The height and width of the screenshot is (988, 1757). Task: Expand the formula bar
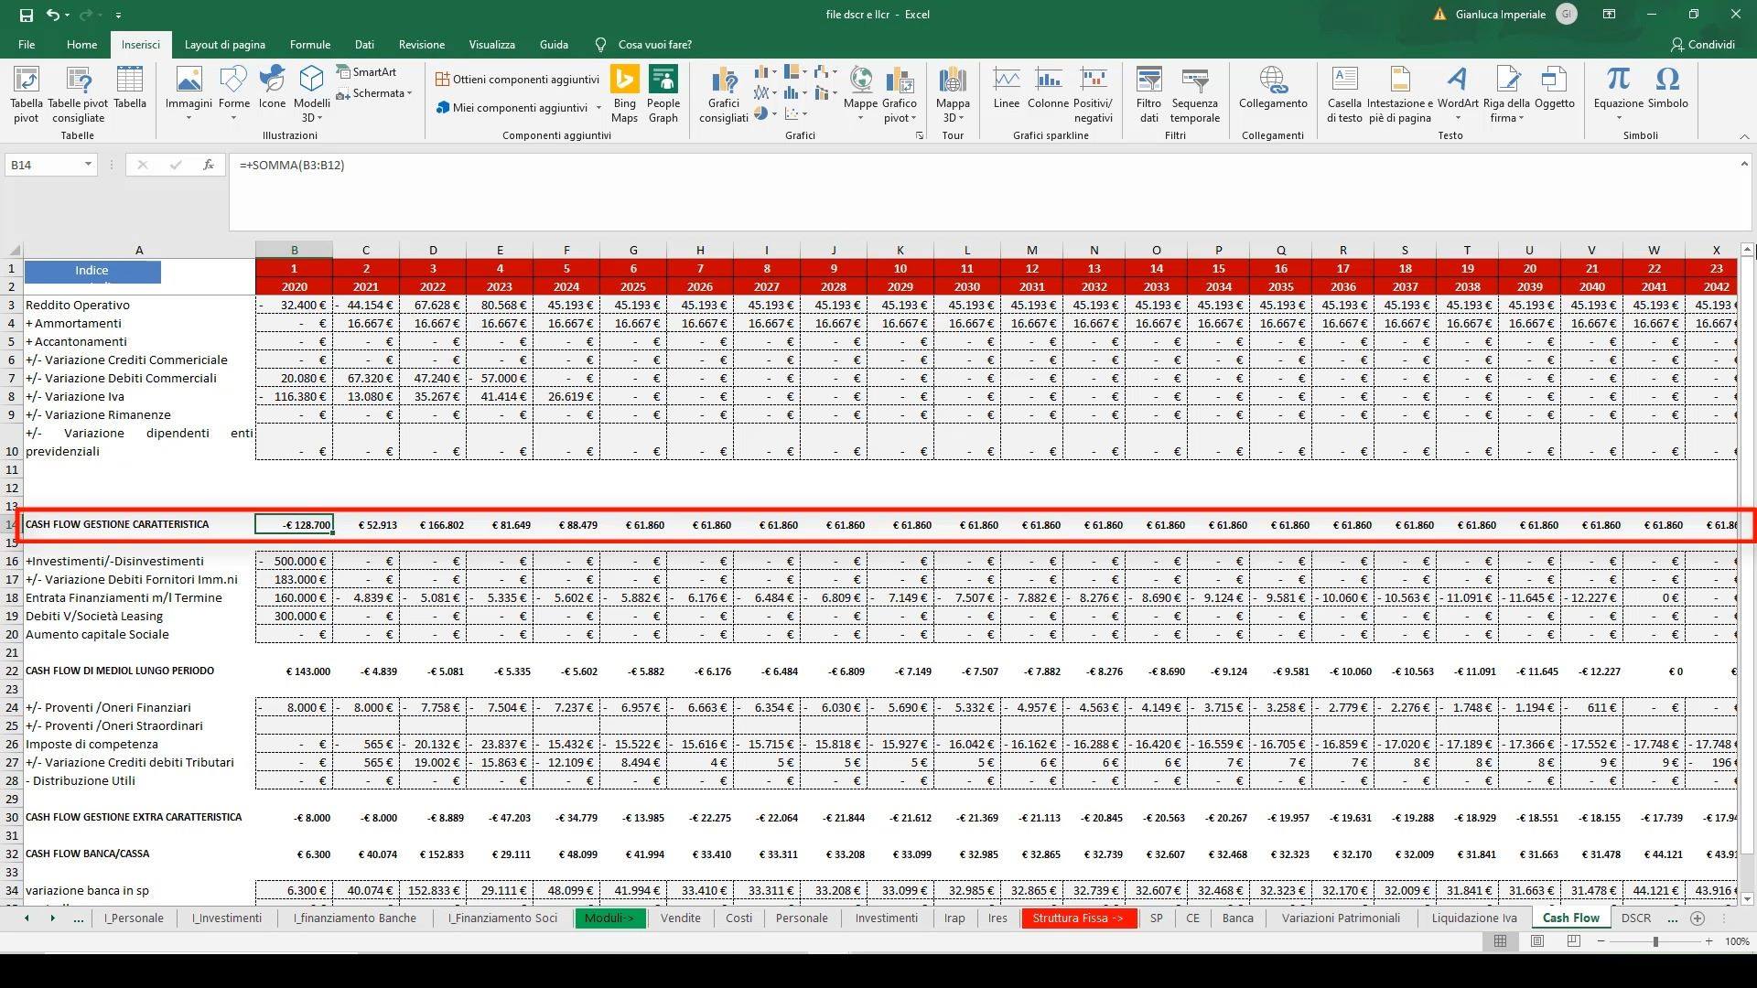(x=1744, y=165)
